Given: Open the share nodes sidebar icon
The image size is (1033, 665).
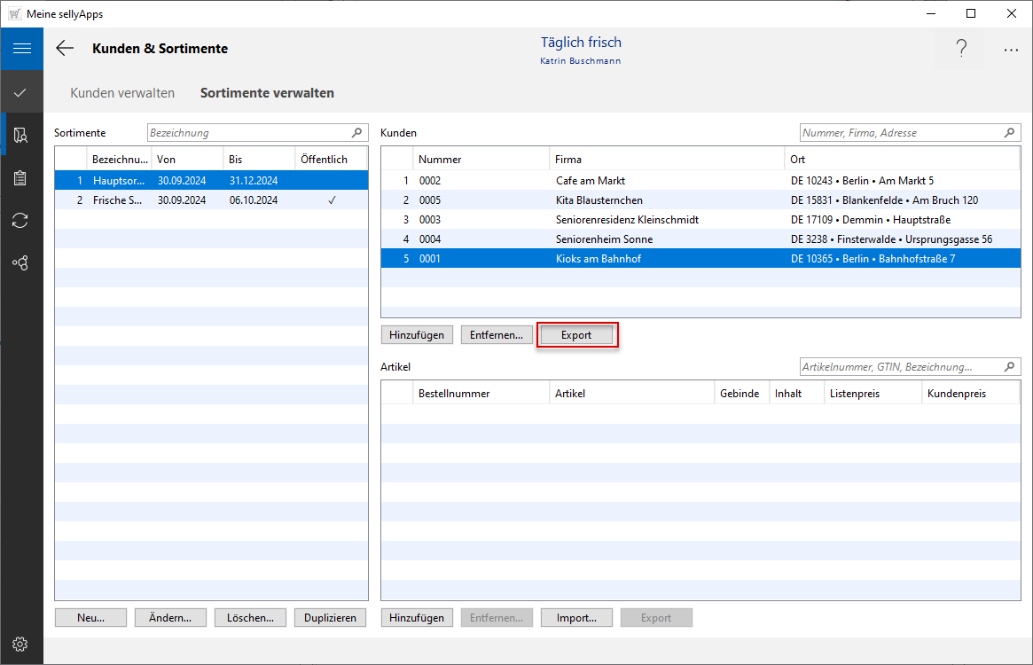Looking at the screenshot, I should click(21, 263).
